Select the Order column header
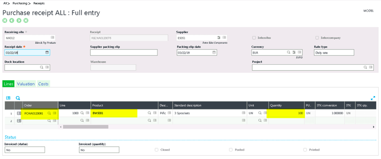The height and width of the screenshot is (159, 381). click(40, 105)
